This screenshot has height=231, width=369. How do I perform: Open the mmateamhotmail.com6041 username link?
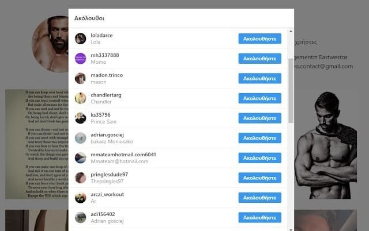pyautogui.click(x=123, y=155)
